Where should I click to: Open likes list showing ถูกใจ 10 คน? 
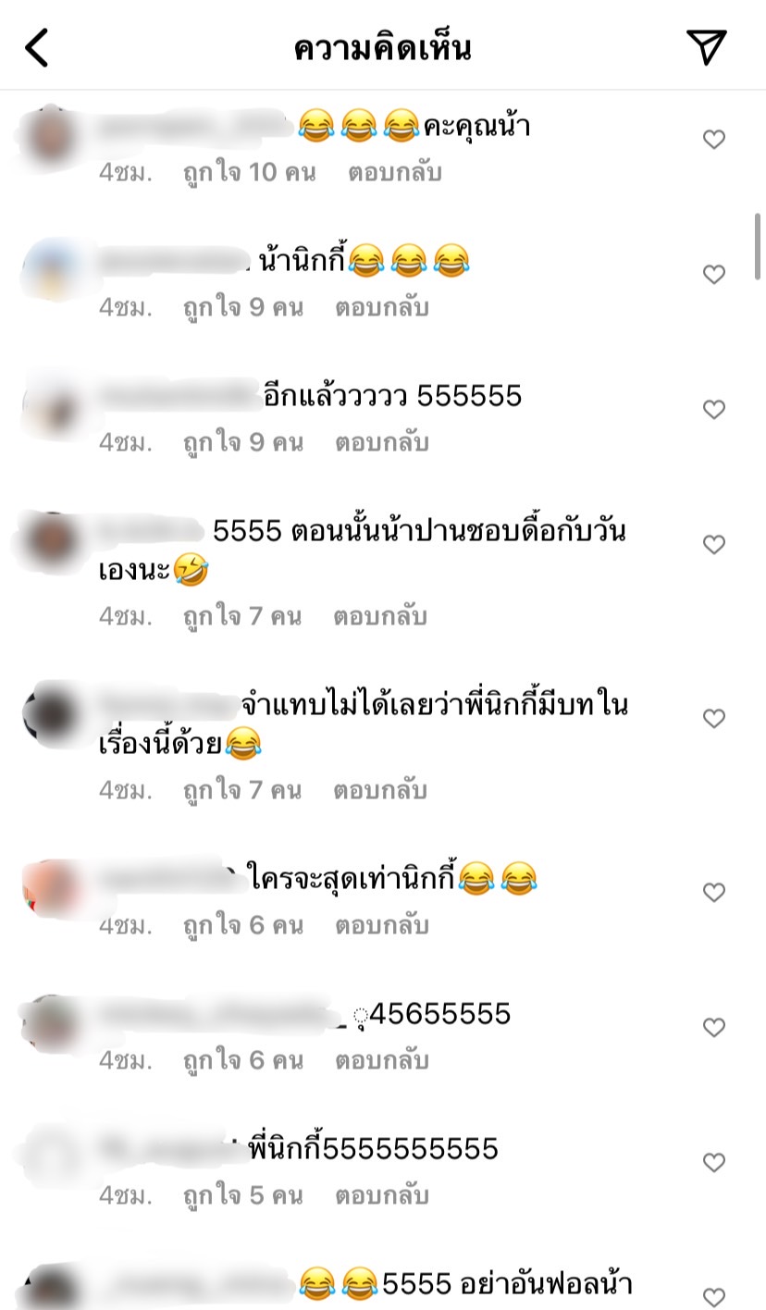click(250, 172)
